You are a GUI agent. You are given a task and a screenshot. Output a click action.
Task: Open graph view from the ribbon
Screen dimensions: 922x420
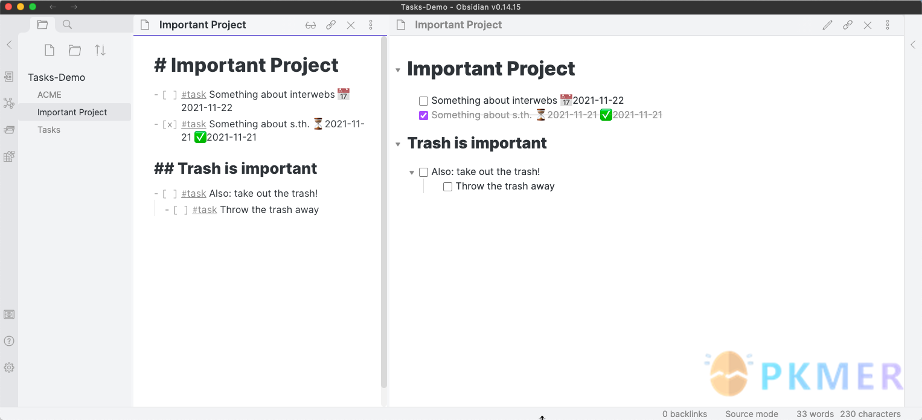click(x=9, y=103)
